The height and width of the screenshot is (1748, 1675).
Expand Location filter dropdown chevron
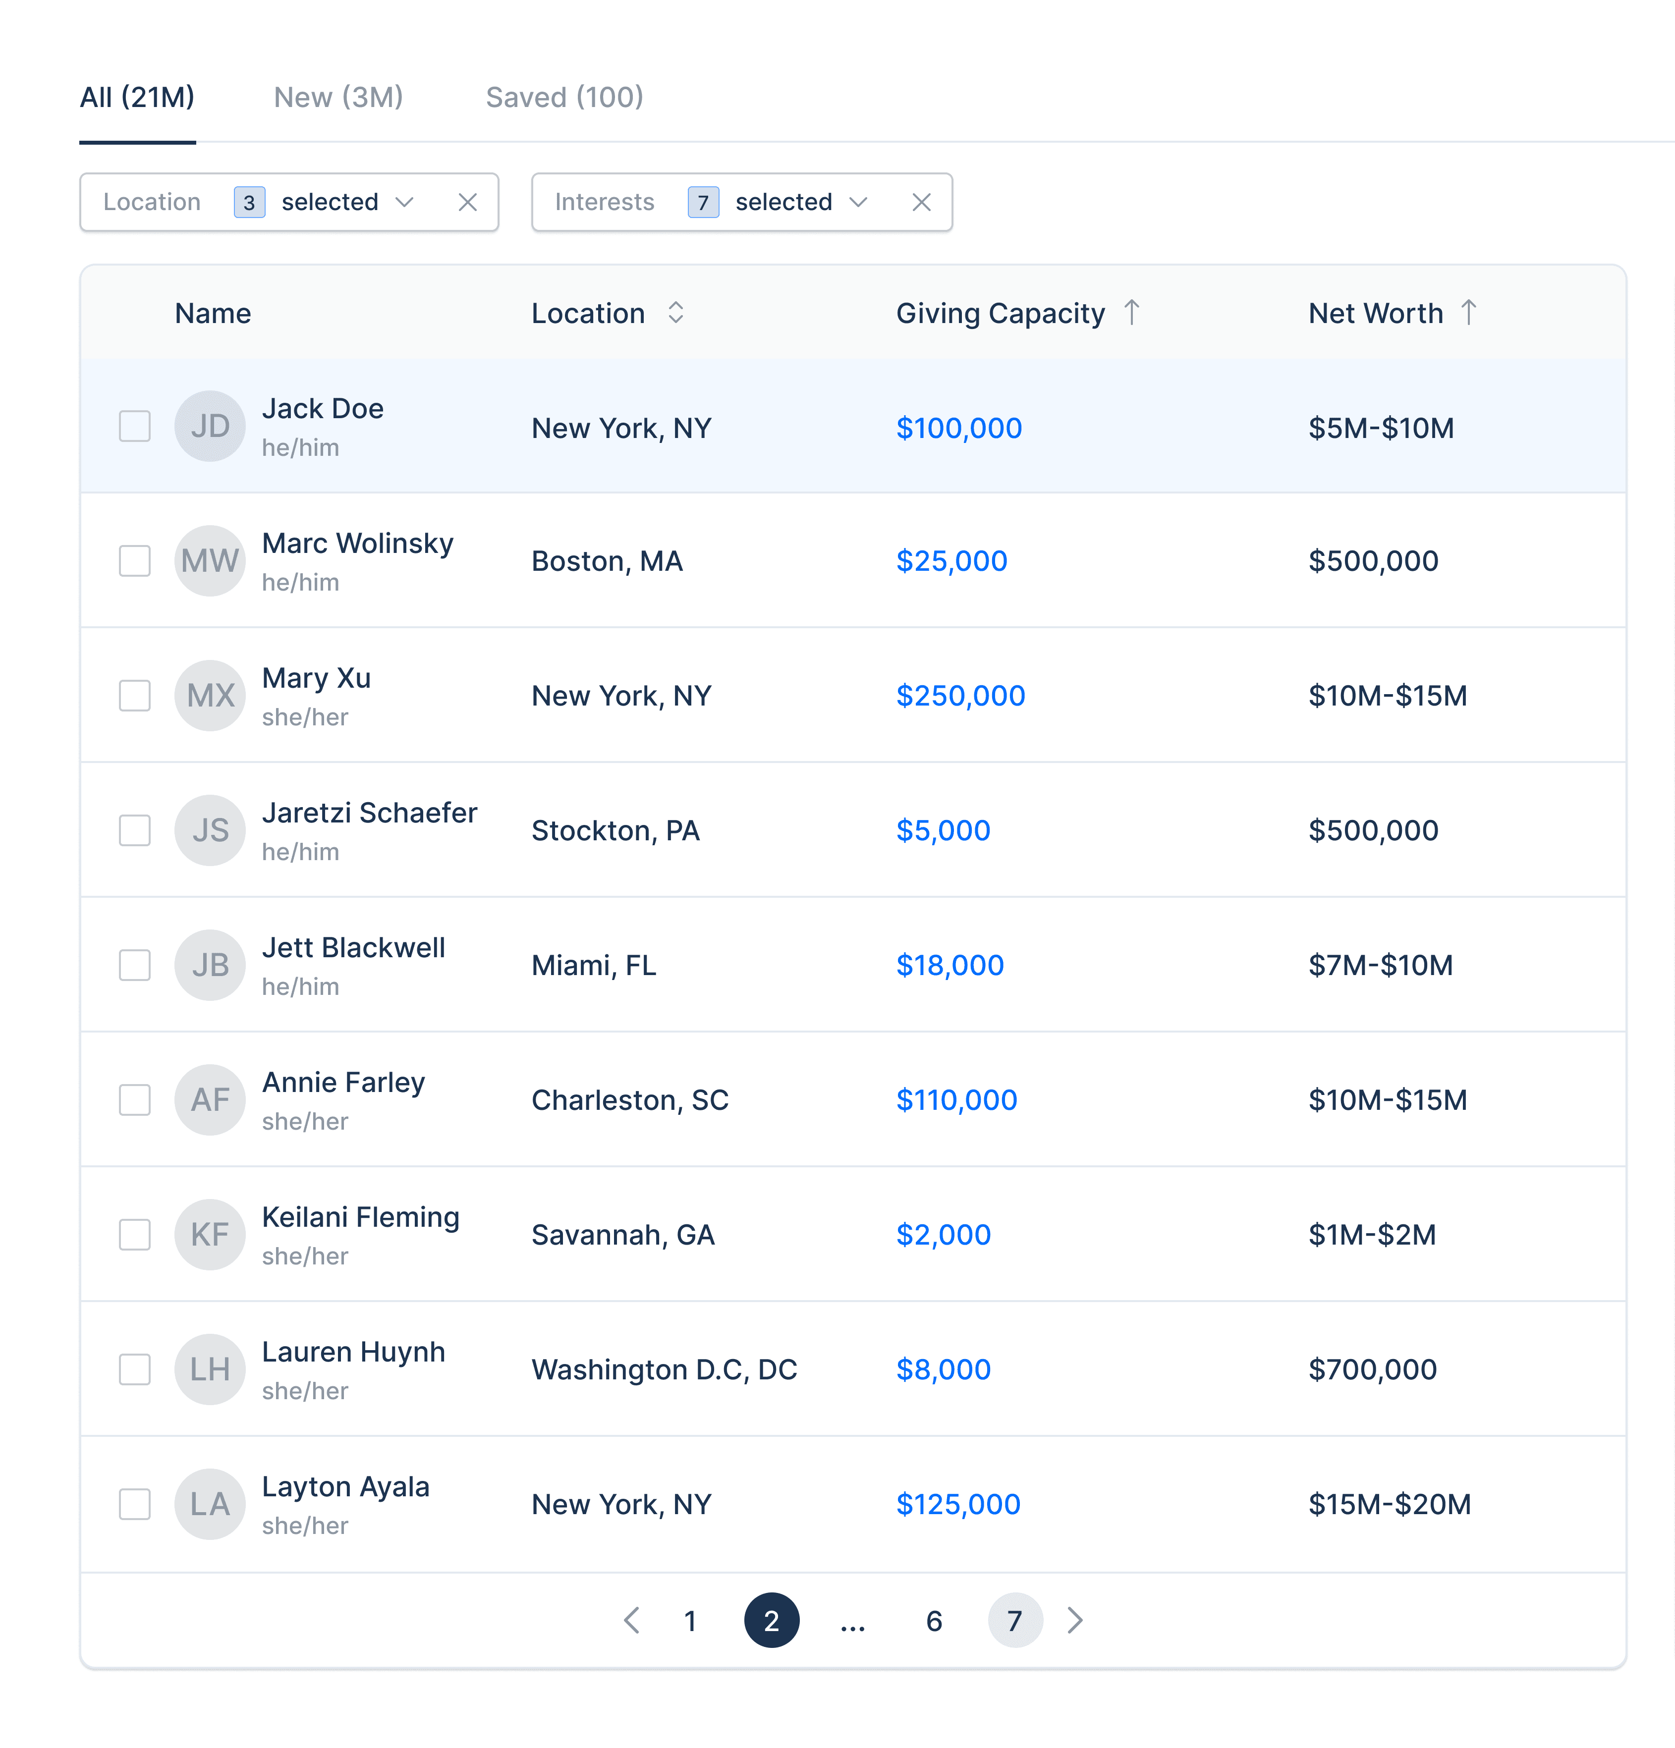(404, 203)
